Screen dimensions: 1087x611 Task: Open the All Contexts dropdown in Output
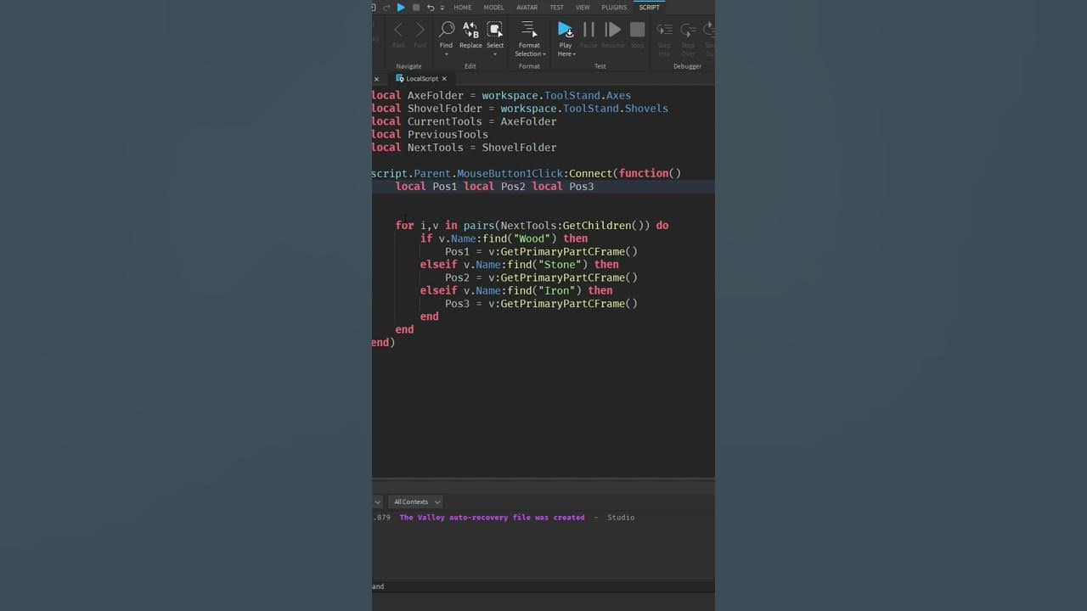[416, 502]
